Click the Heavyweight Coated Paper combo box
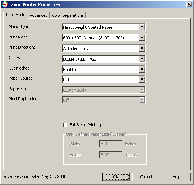194x185 pixels. [104, 27]
